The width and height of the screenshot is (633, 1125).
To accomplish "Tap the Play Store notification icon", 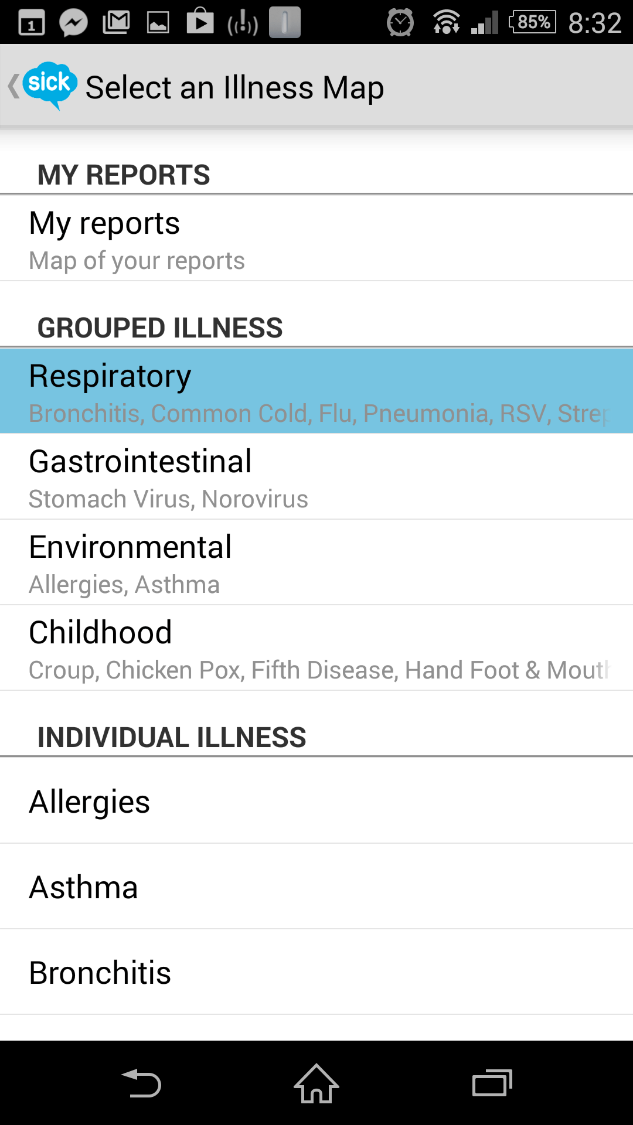I will 200,22.
